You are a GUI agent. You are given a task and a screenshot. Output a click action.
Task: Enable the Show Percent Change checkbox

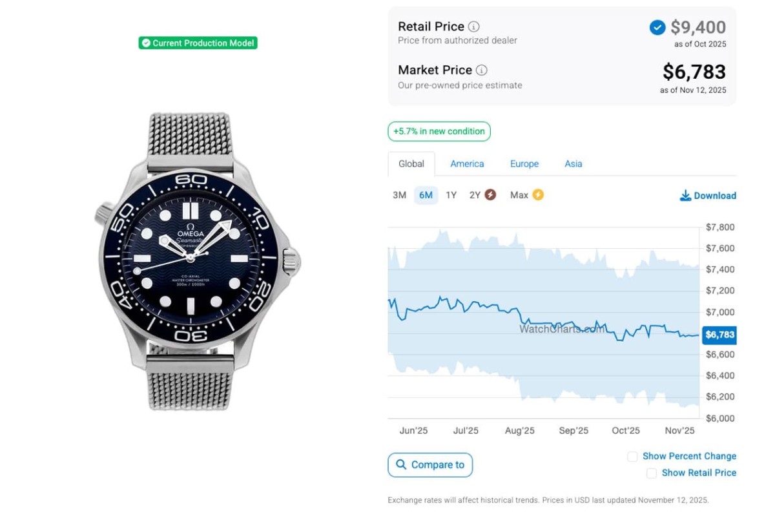click(632, 456)
